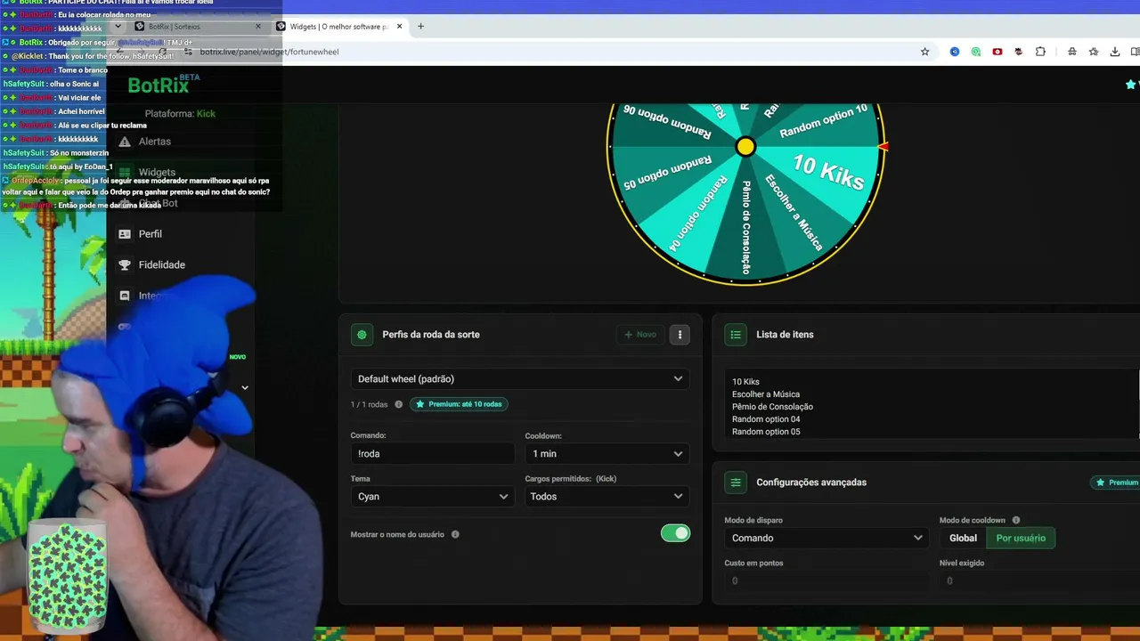Select Pêmio de Consolação in the item list
This screenshot has width=1140, height=641.
point(772,407)
